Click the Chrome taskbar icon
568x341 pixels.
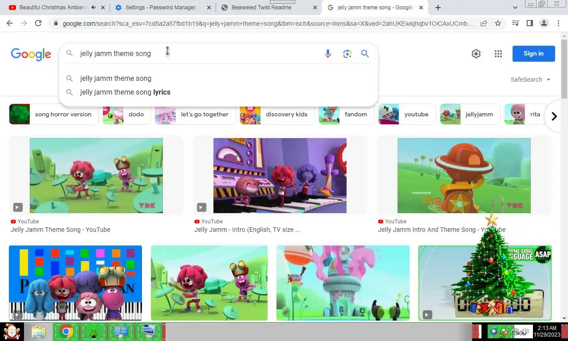click(x=66, y=332)
